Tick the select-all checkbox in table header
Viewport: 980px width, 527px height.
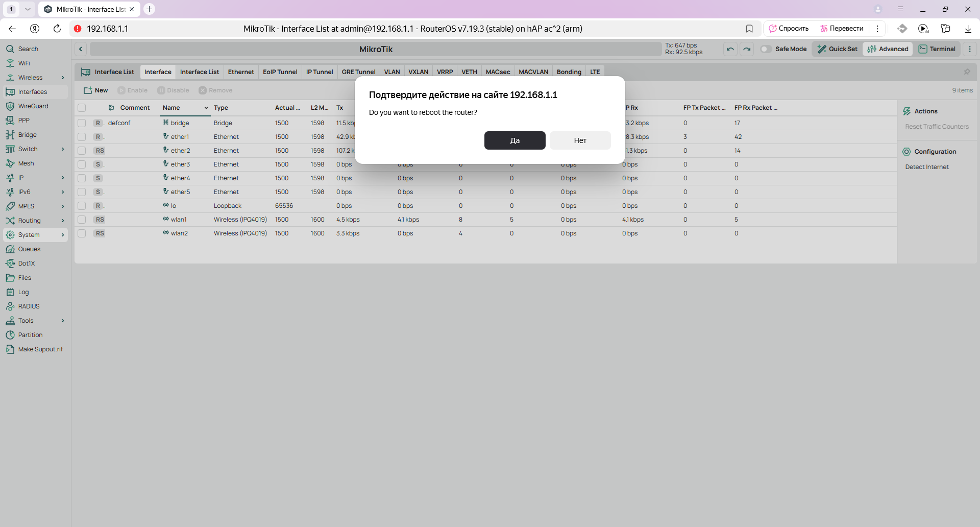(82, 108)
